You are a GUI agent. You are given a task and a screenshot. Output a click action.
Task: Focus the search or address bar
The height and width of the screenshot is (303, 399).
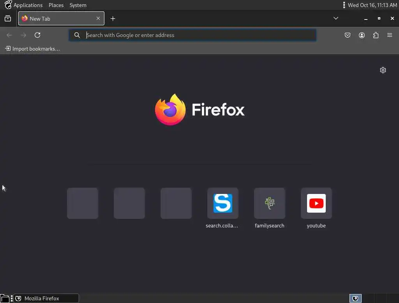point(192,35)
